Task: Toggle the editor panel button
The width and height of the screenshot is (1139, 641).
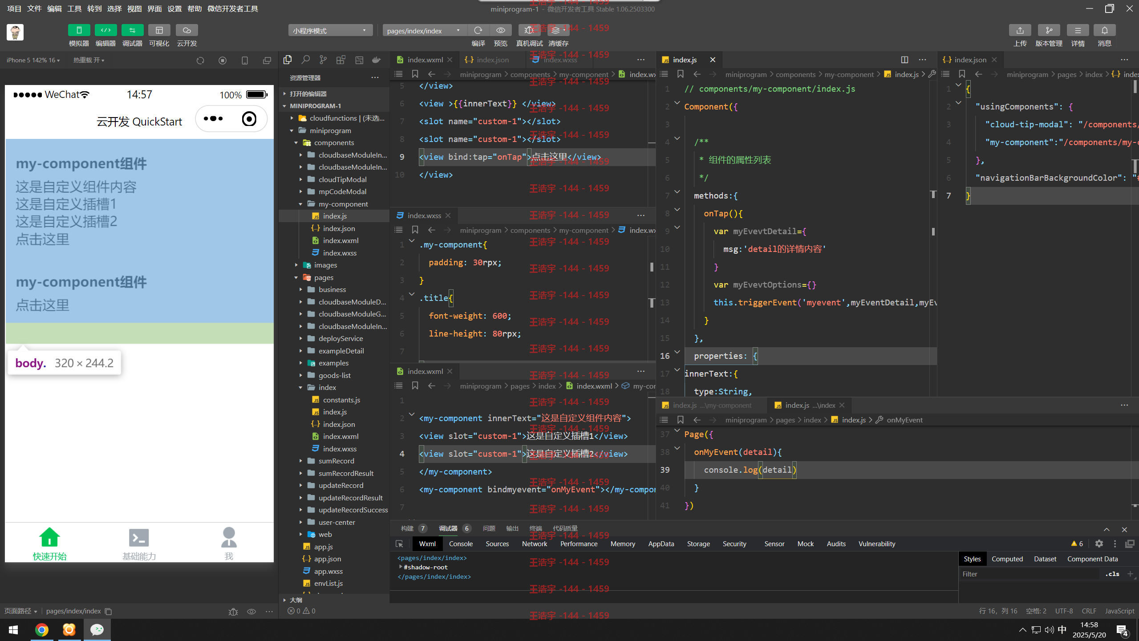Action: pyautogui.click(x=105, y=30)
